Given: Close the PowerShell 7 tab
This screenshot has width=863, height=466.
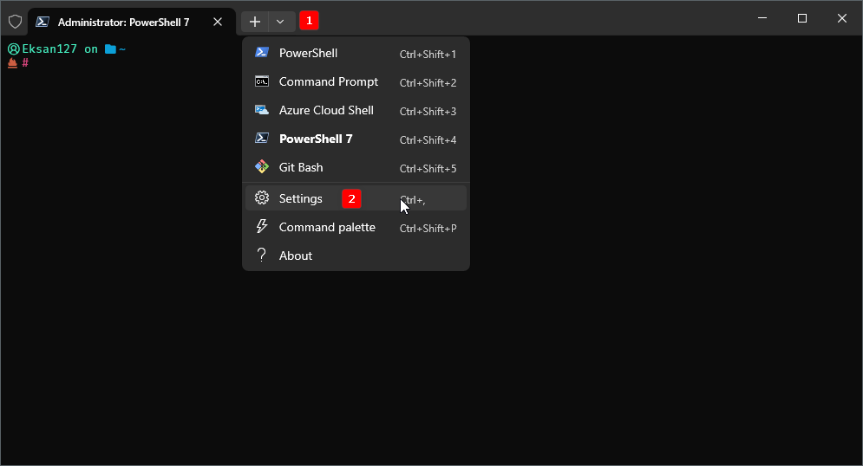Looking at the screenshot, I should pyautogui.click(x=219, y=22).
